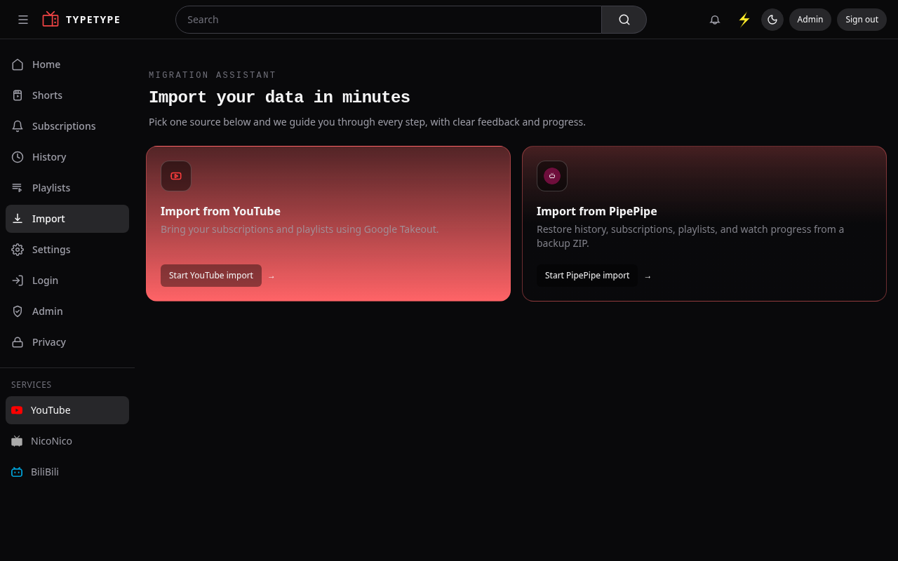Click the 'Import from PipePipe' heading
This screenshot has width=898, height=561.
click(597, 211)
